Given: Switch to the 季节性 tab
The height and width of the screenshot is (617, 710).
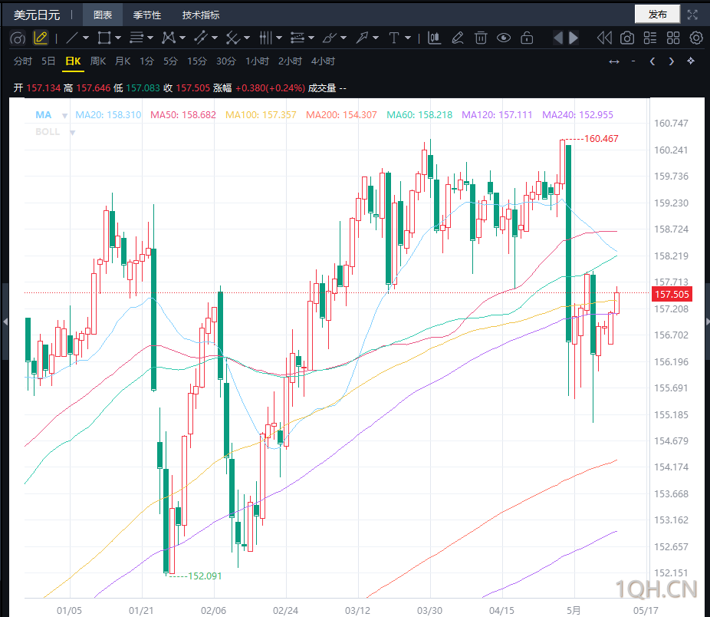Looking at the screenshot, I should pos(147,15).
